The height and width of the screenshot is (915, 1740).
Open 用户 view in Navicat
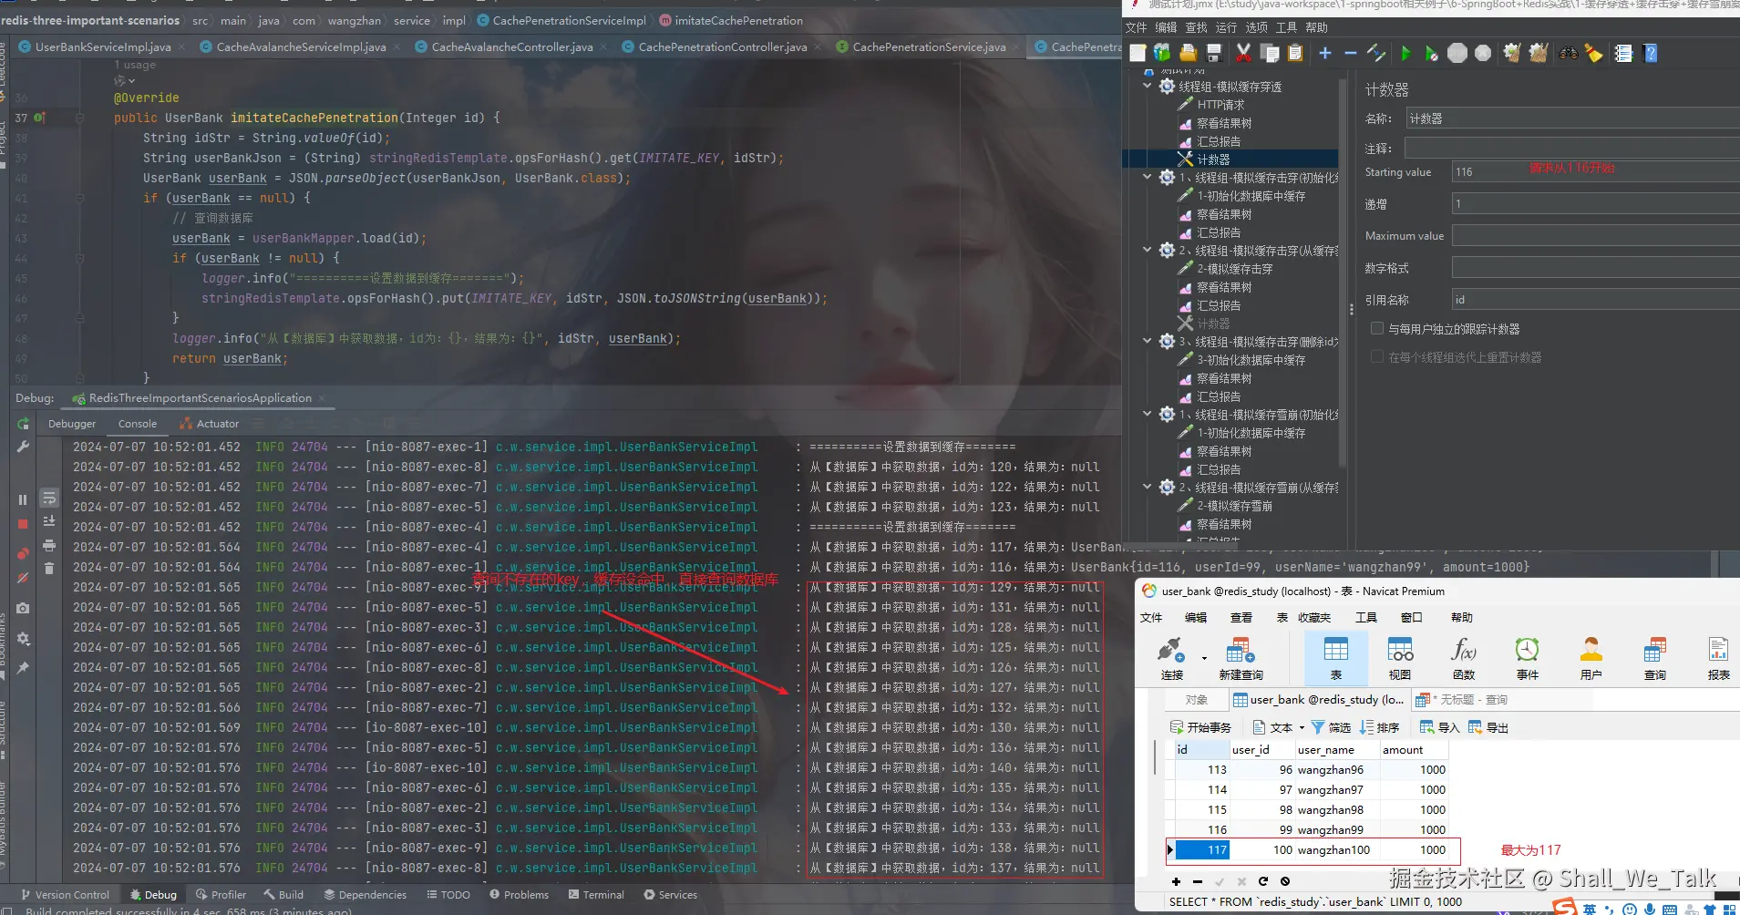1591,656
